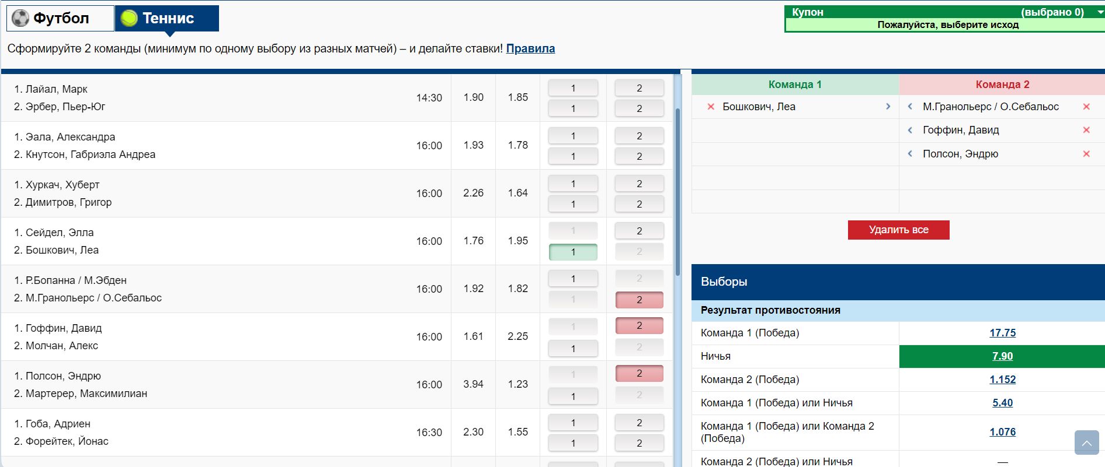The width and height of the screenshot is (1105, 467).
Task: Add Димитров, Григор to team 1
Action: pos(573,204)
